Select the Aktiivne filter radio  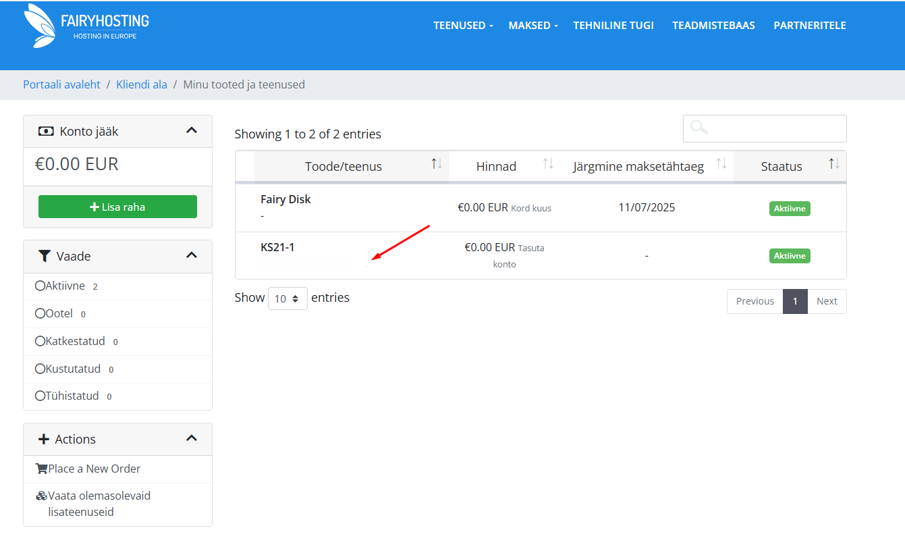tap(40, 286)
